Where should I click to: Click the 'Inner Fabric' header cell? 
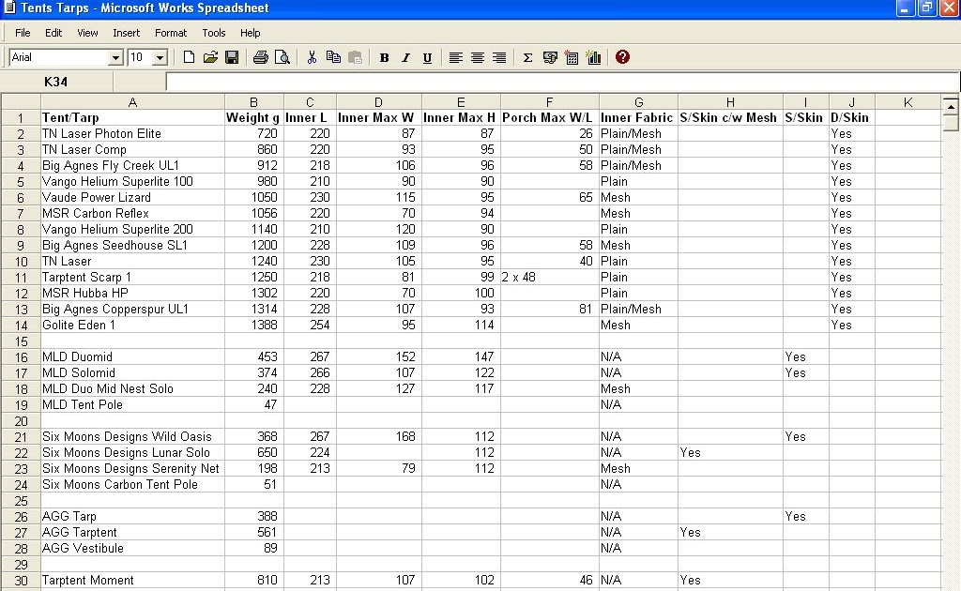tap(638, 117)
